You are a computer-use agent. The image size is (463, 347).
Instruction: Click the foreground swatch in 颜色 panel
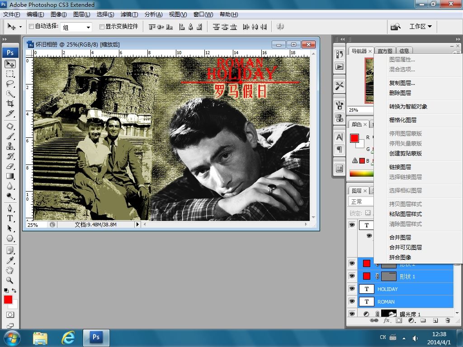(x=354, y=138)
